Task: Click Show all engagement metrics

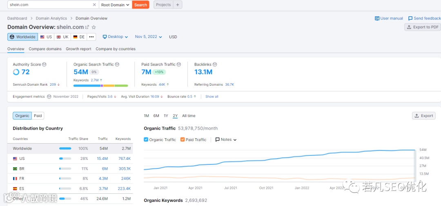Action: pos(212,96)
